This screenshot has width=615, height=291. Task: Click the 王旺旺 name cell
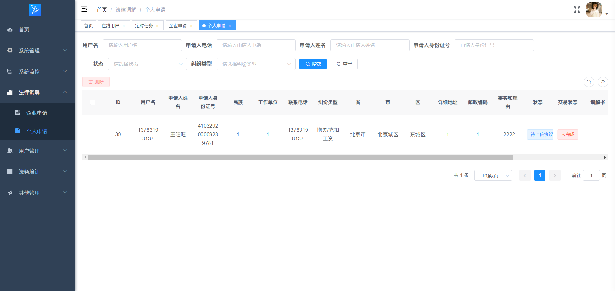click(178, 134)
